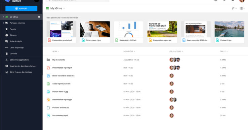Click the My documents folder icon

pos(48,60)
